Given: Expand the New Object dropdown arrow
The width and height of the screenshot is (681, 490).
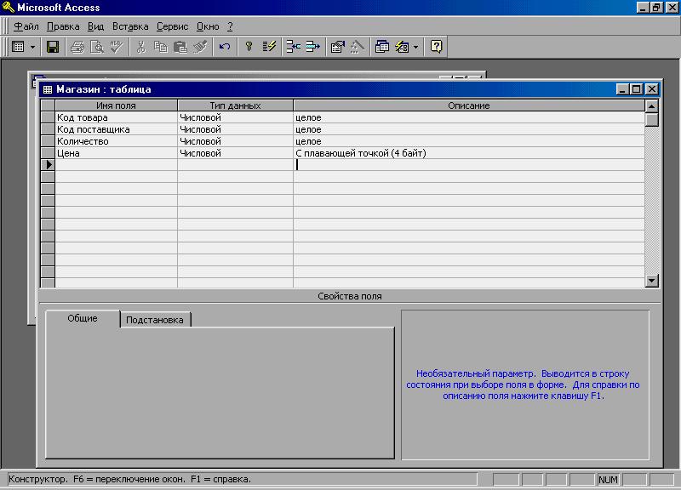Looking at the screenshot, I should pos(415,47).
